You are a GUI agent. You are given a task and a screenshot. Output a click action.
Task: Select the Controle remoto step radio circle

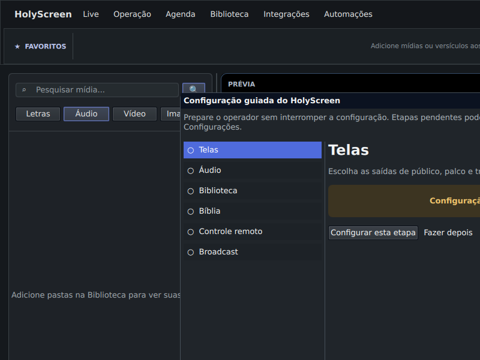tap(191, 232)
